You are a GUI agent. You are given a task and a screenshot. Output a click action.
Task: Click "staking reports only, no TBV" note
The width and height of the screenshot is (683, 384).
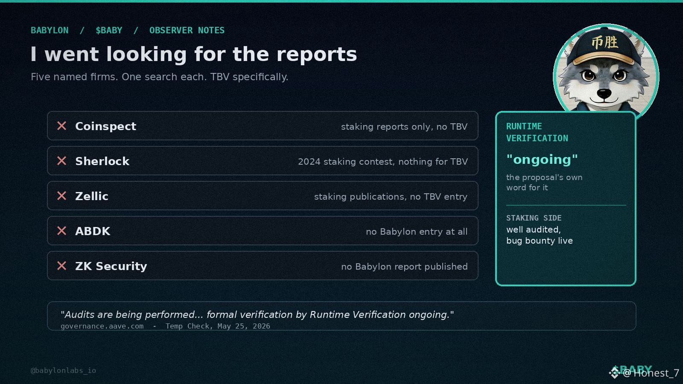(404, 127)
